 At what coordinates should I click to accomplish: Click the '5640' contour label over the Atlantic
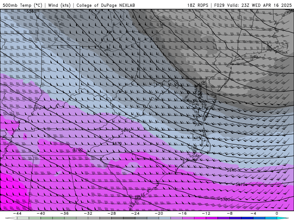232,170
